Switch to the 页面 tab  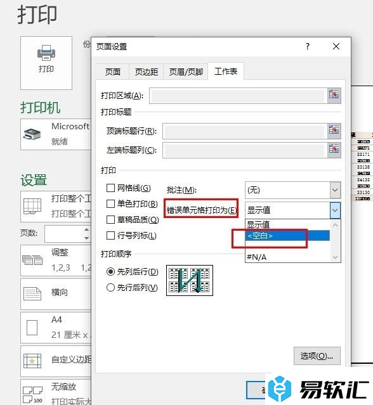point(113,72)
